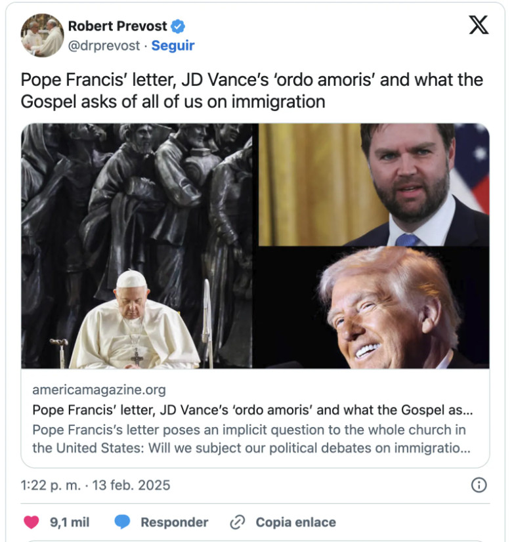512x542 pixels.
Task: Open the Robert Prevost display name
Action: (x=117, y=26)
